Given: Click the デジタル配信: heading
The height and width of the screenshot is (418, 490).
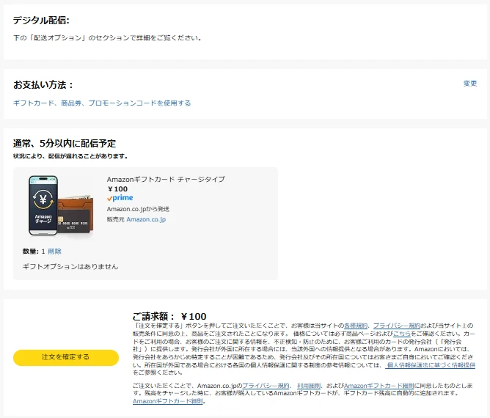Looking at the screenshot, I should (41, 21).
